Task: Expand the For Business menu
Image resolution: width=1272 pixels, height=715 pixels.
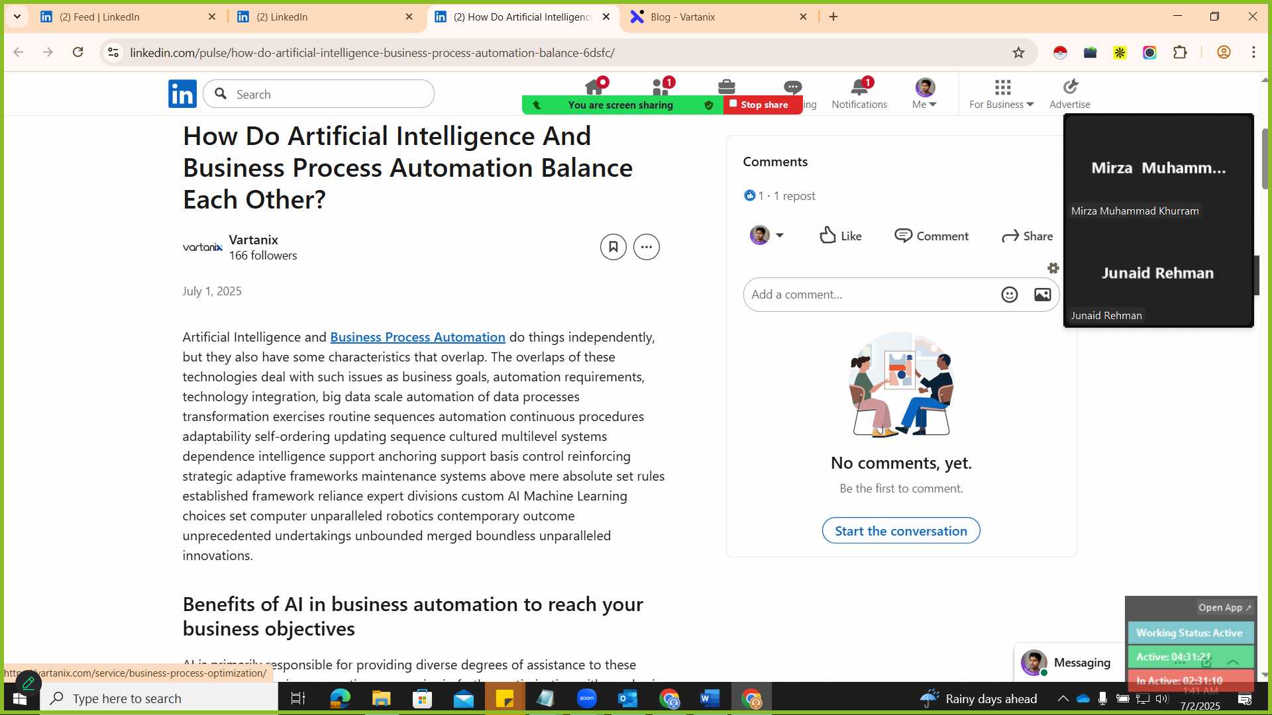Action: (x=1001, y=94)
